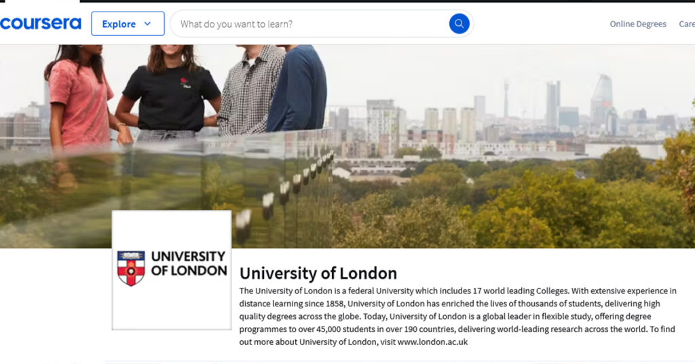The height and width of the screenshot is (364, 695).
Task: Click the Coursera logo
Action: (x=40, y=24)
